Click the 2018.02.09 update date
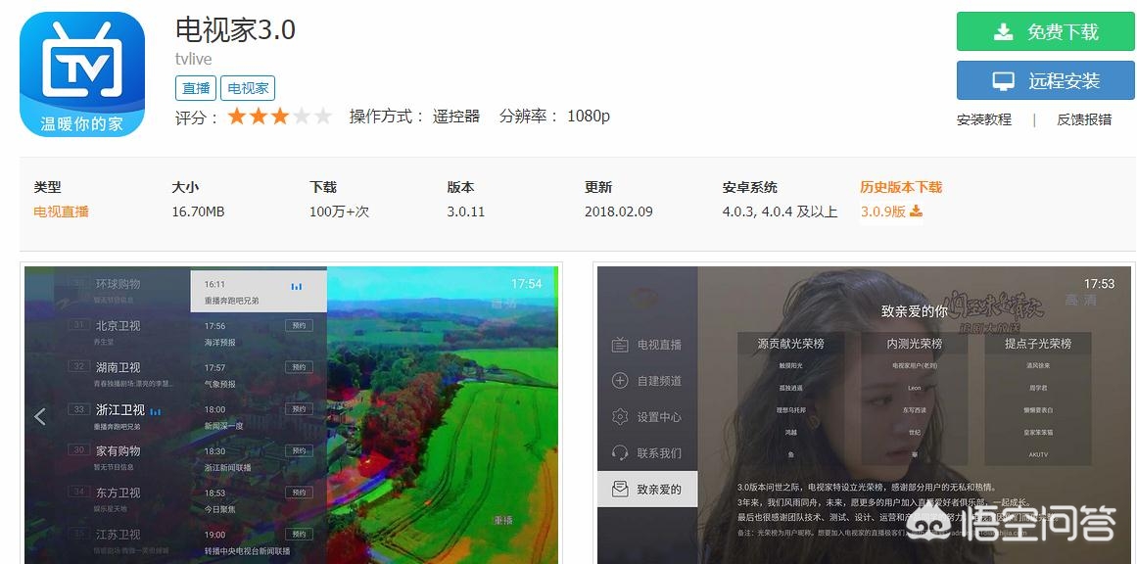 619,211
